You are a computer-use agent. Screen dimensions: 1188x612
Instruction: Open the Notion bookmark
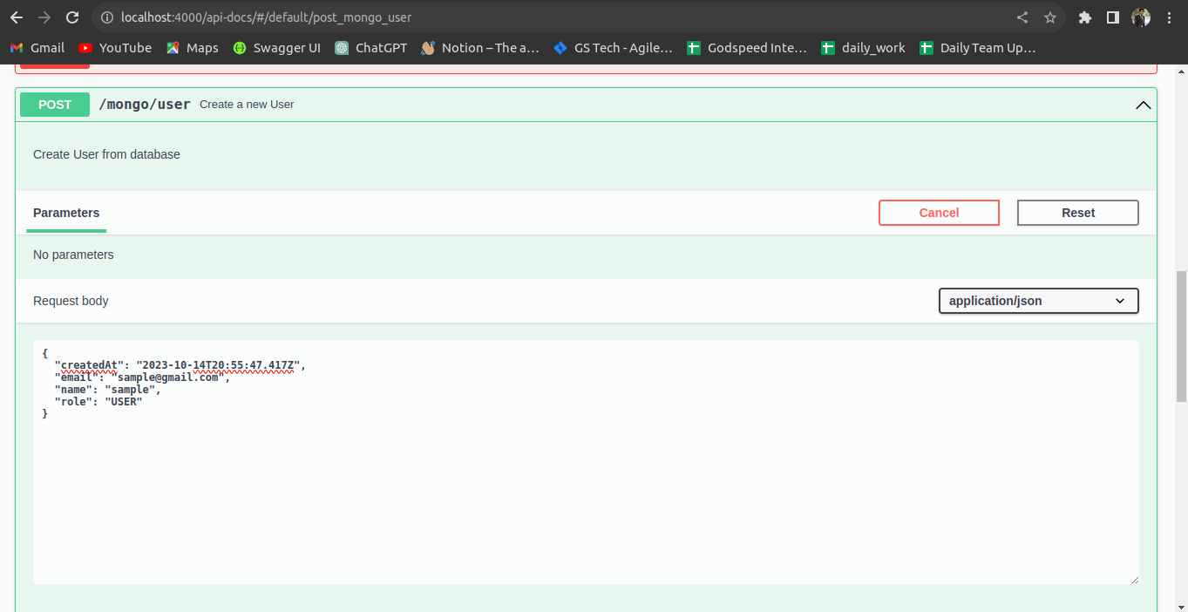pos(480,48)
